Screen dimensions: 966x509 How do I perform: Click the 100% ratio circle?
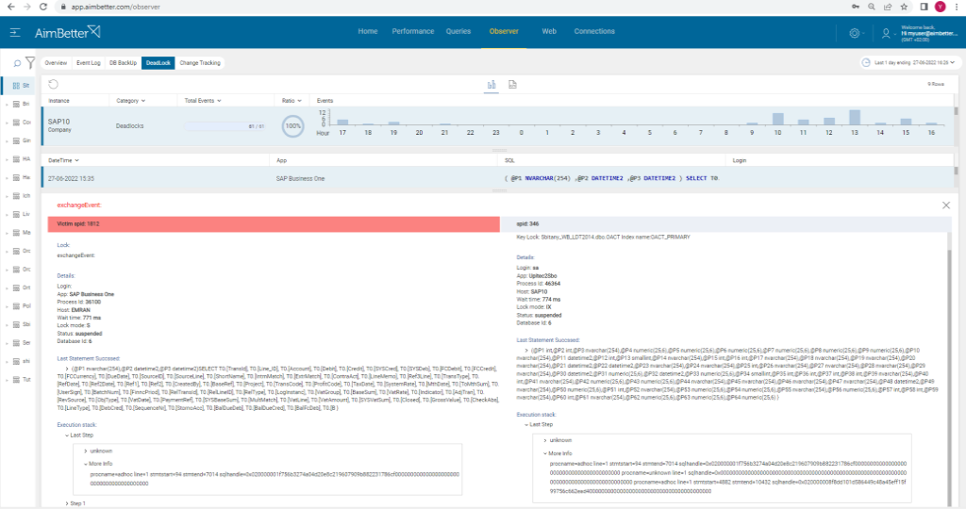[292, 126]
